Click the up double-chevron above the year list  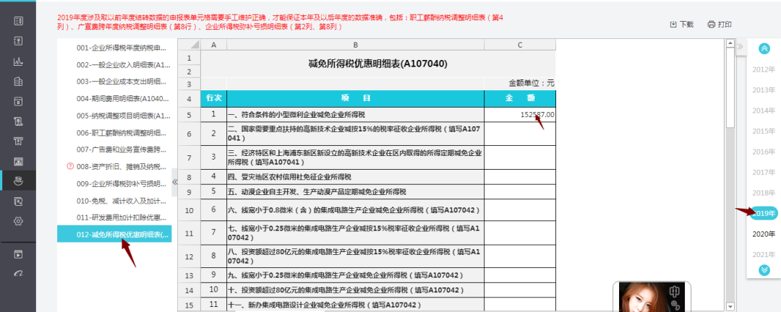pos(764,48)
